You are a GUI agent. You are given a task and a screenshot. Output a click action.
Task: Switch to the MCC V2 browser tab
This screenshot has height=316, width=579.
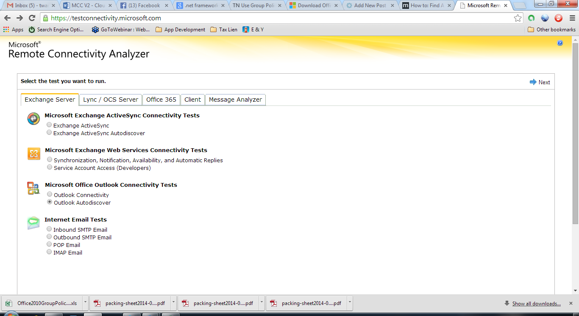click(x=87, y=6)
